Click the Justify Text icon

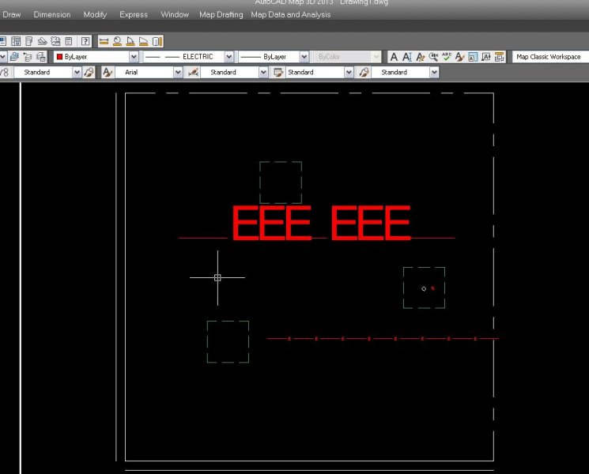pyautogui.click(x=486, y=57)
